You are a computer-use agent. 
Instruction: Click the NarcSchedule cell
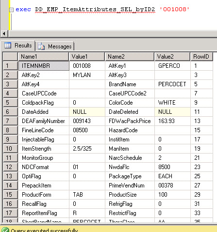pos(130,158)
